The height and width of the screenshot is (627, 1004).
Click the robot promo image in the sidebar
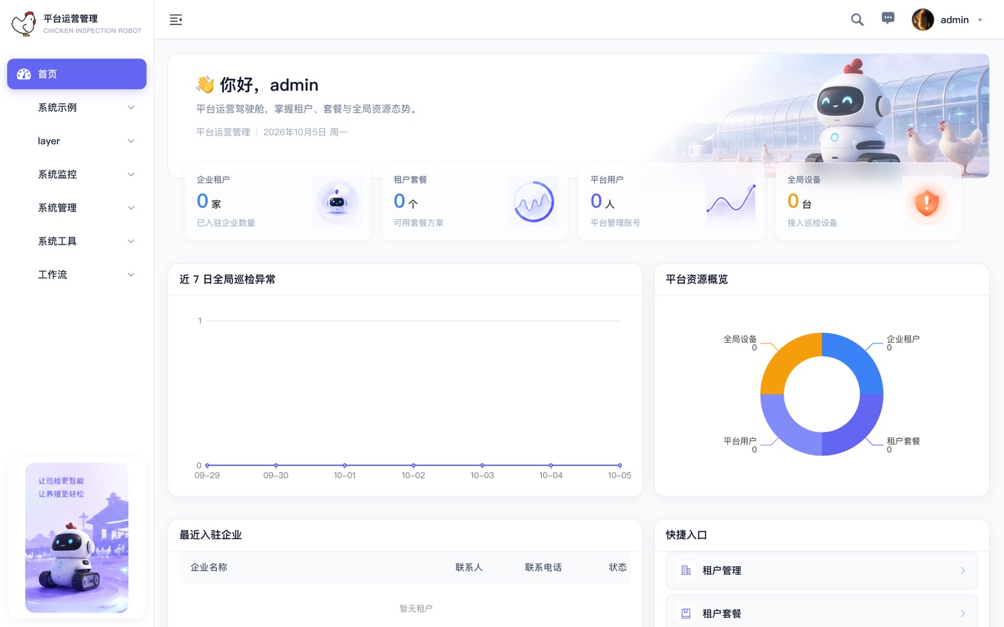[77, 538]
